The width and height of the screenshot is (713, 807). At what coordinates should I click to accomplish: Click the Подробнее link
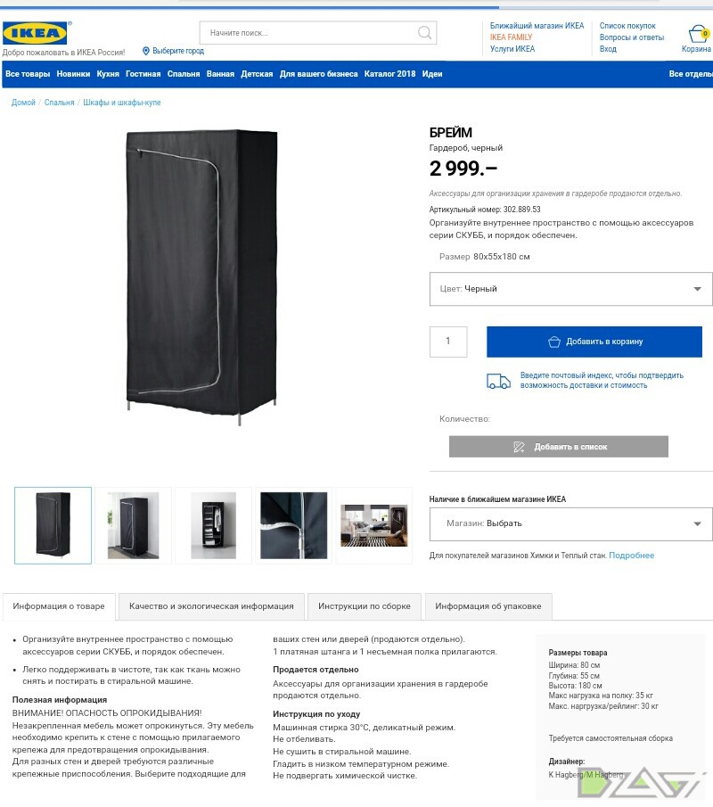631,556
